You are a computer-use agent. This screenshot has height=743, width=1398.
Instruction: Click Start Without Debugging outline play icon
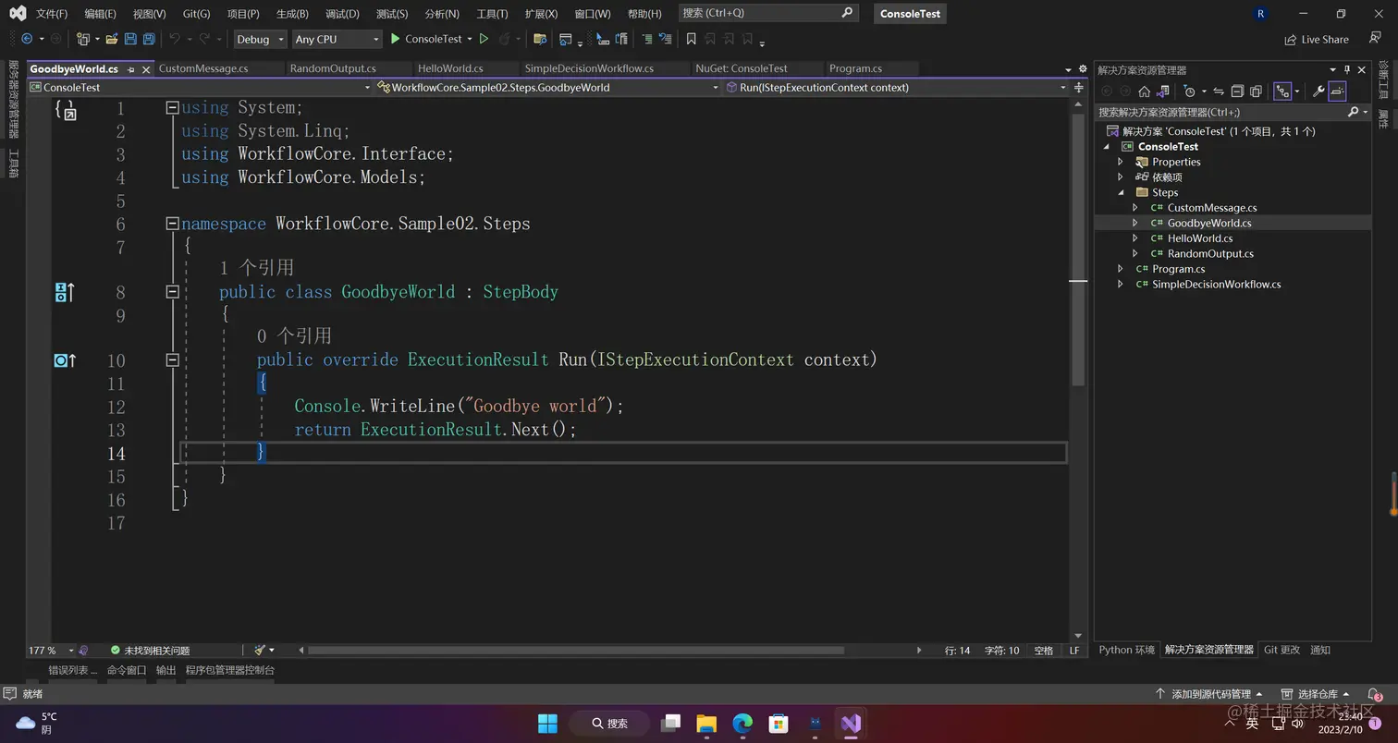(484, 39)
